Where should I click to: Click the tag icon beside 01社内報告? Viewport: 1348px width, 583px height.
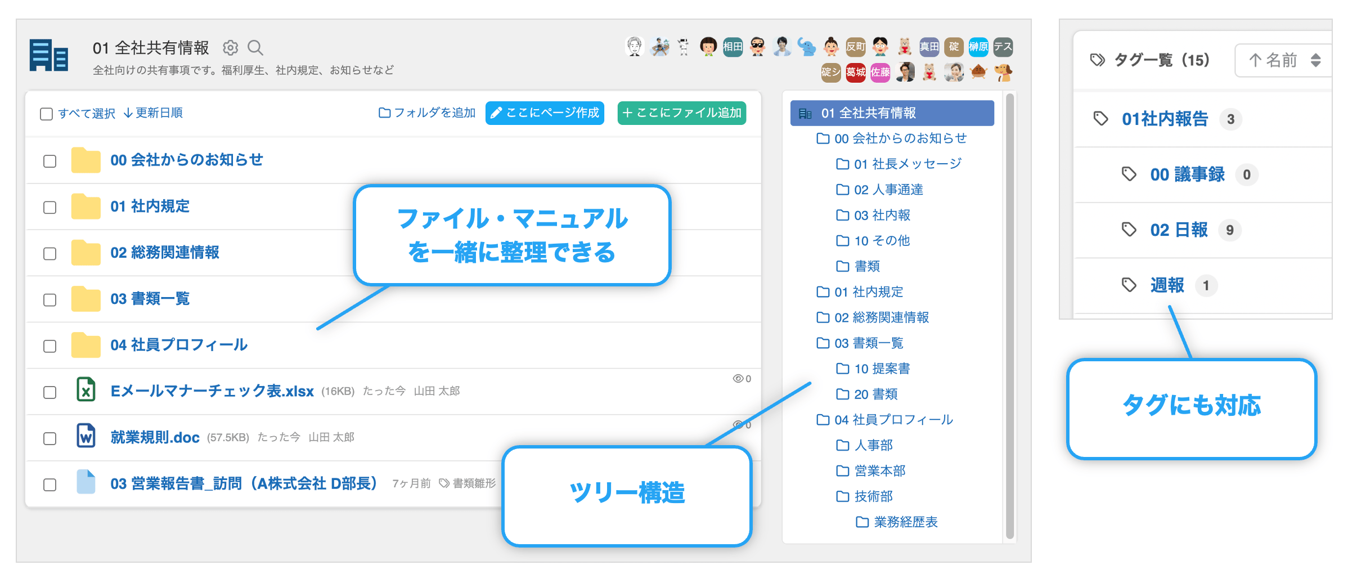click(x=1100, y=119)
